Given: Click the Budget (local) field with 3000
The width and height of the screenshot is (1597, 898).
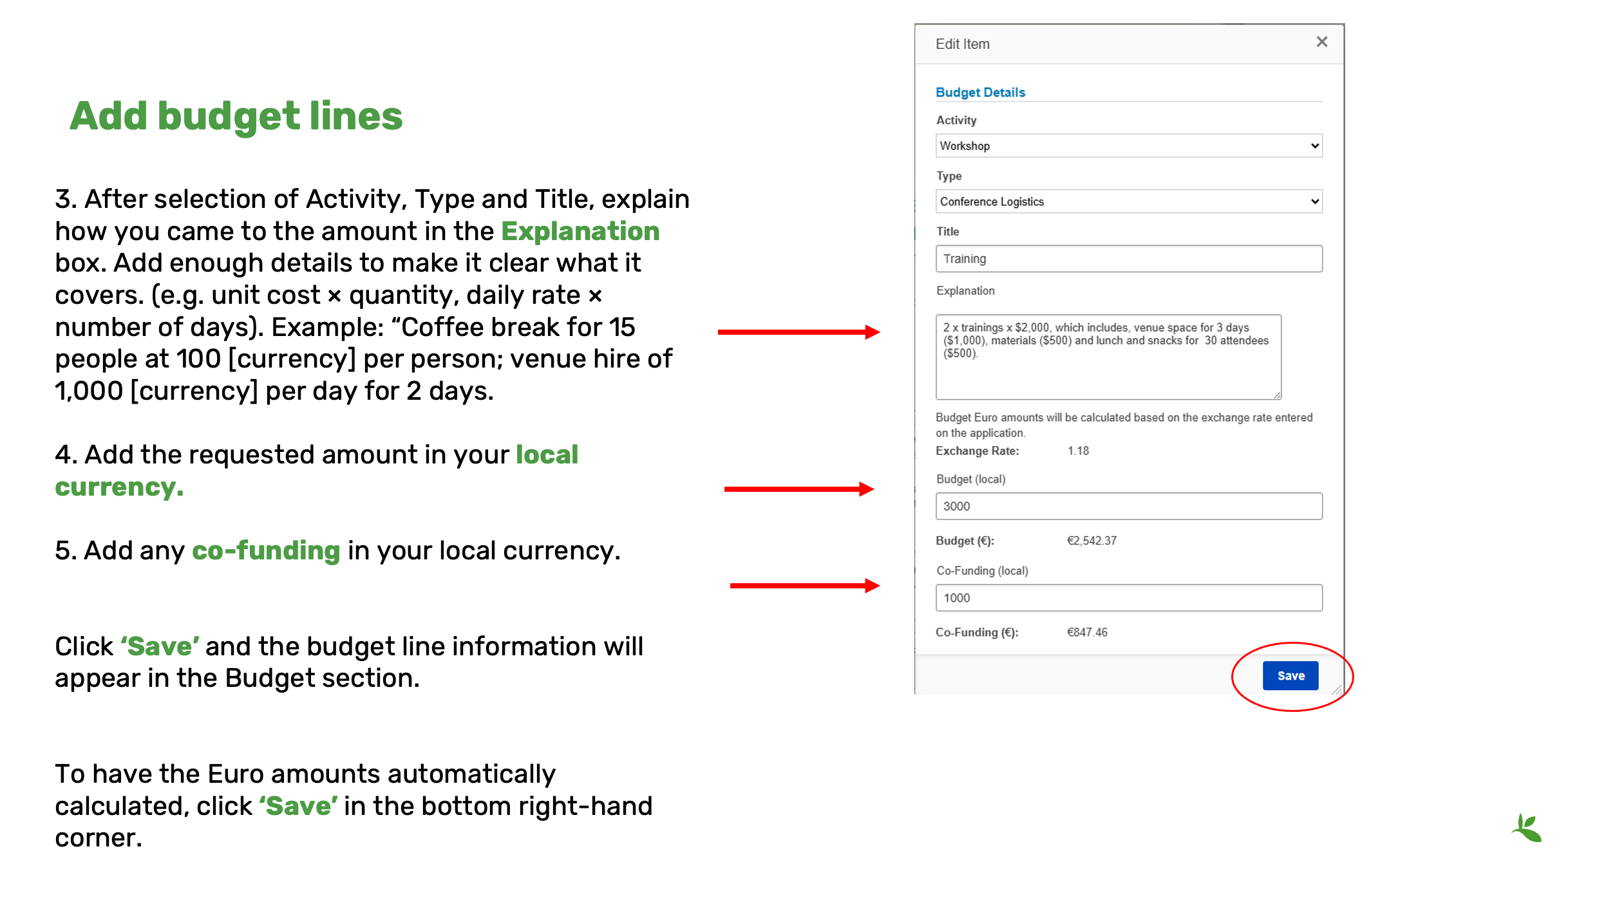Looking at the screenshot, I should pyautogui.click(x=1128, y=507).
